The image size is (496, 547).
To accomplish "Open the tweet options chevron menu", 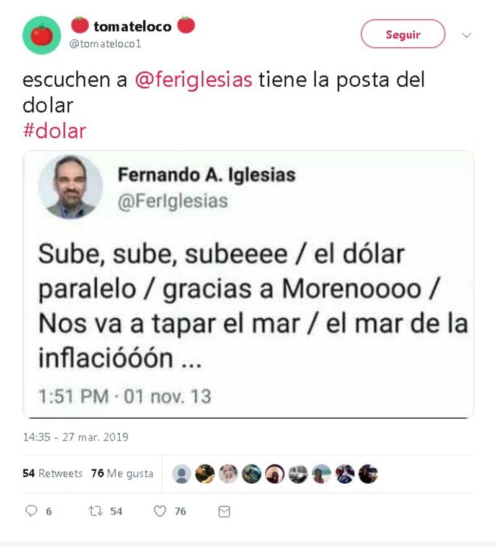I will click(x=466, y=35).
